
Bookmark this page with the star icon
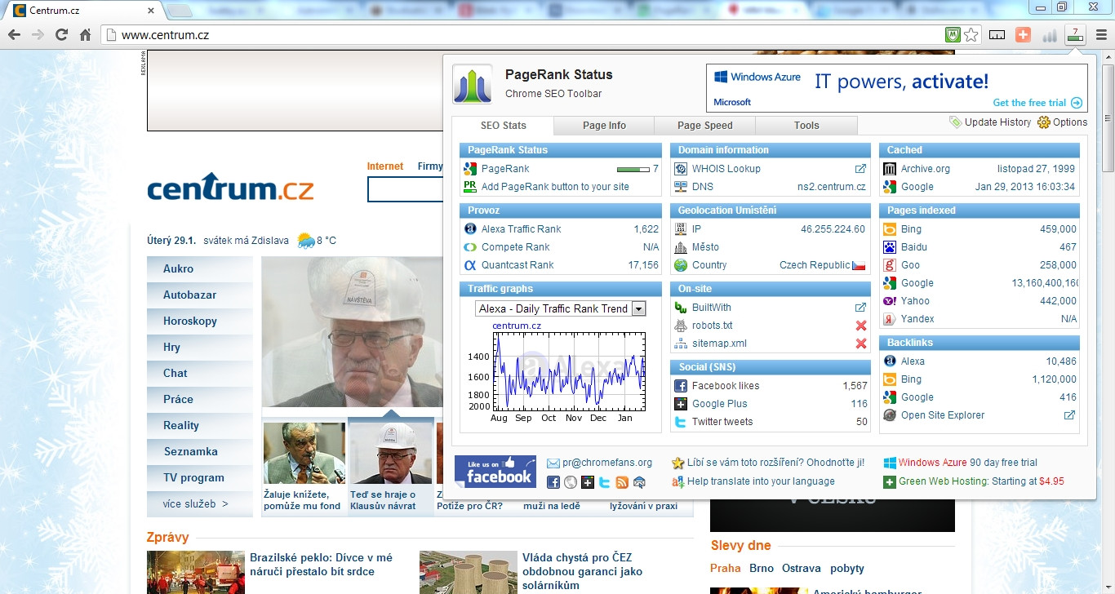point(971,35)
